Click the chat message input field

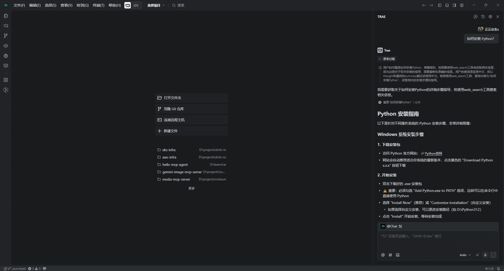pyautogui.click(x=438, y=241)
